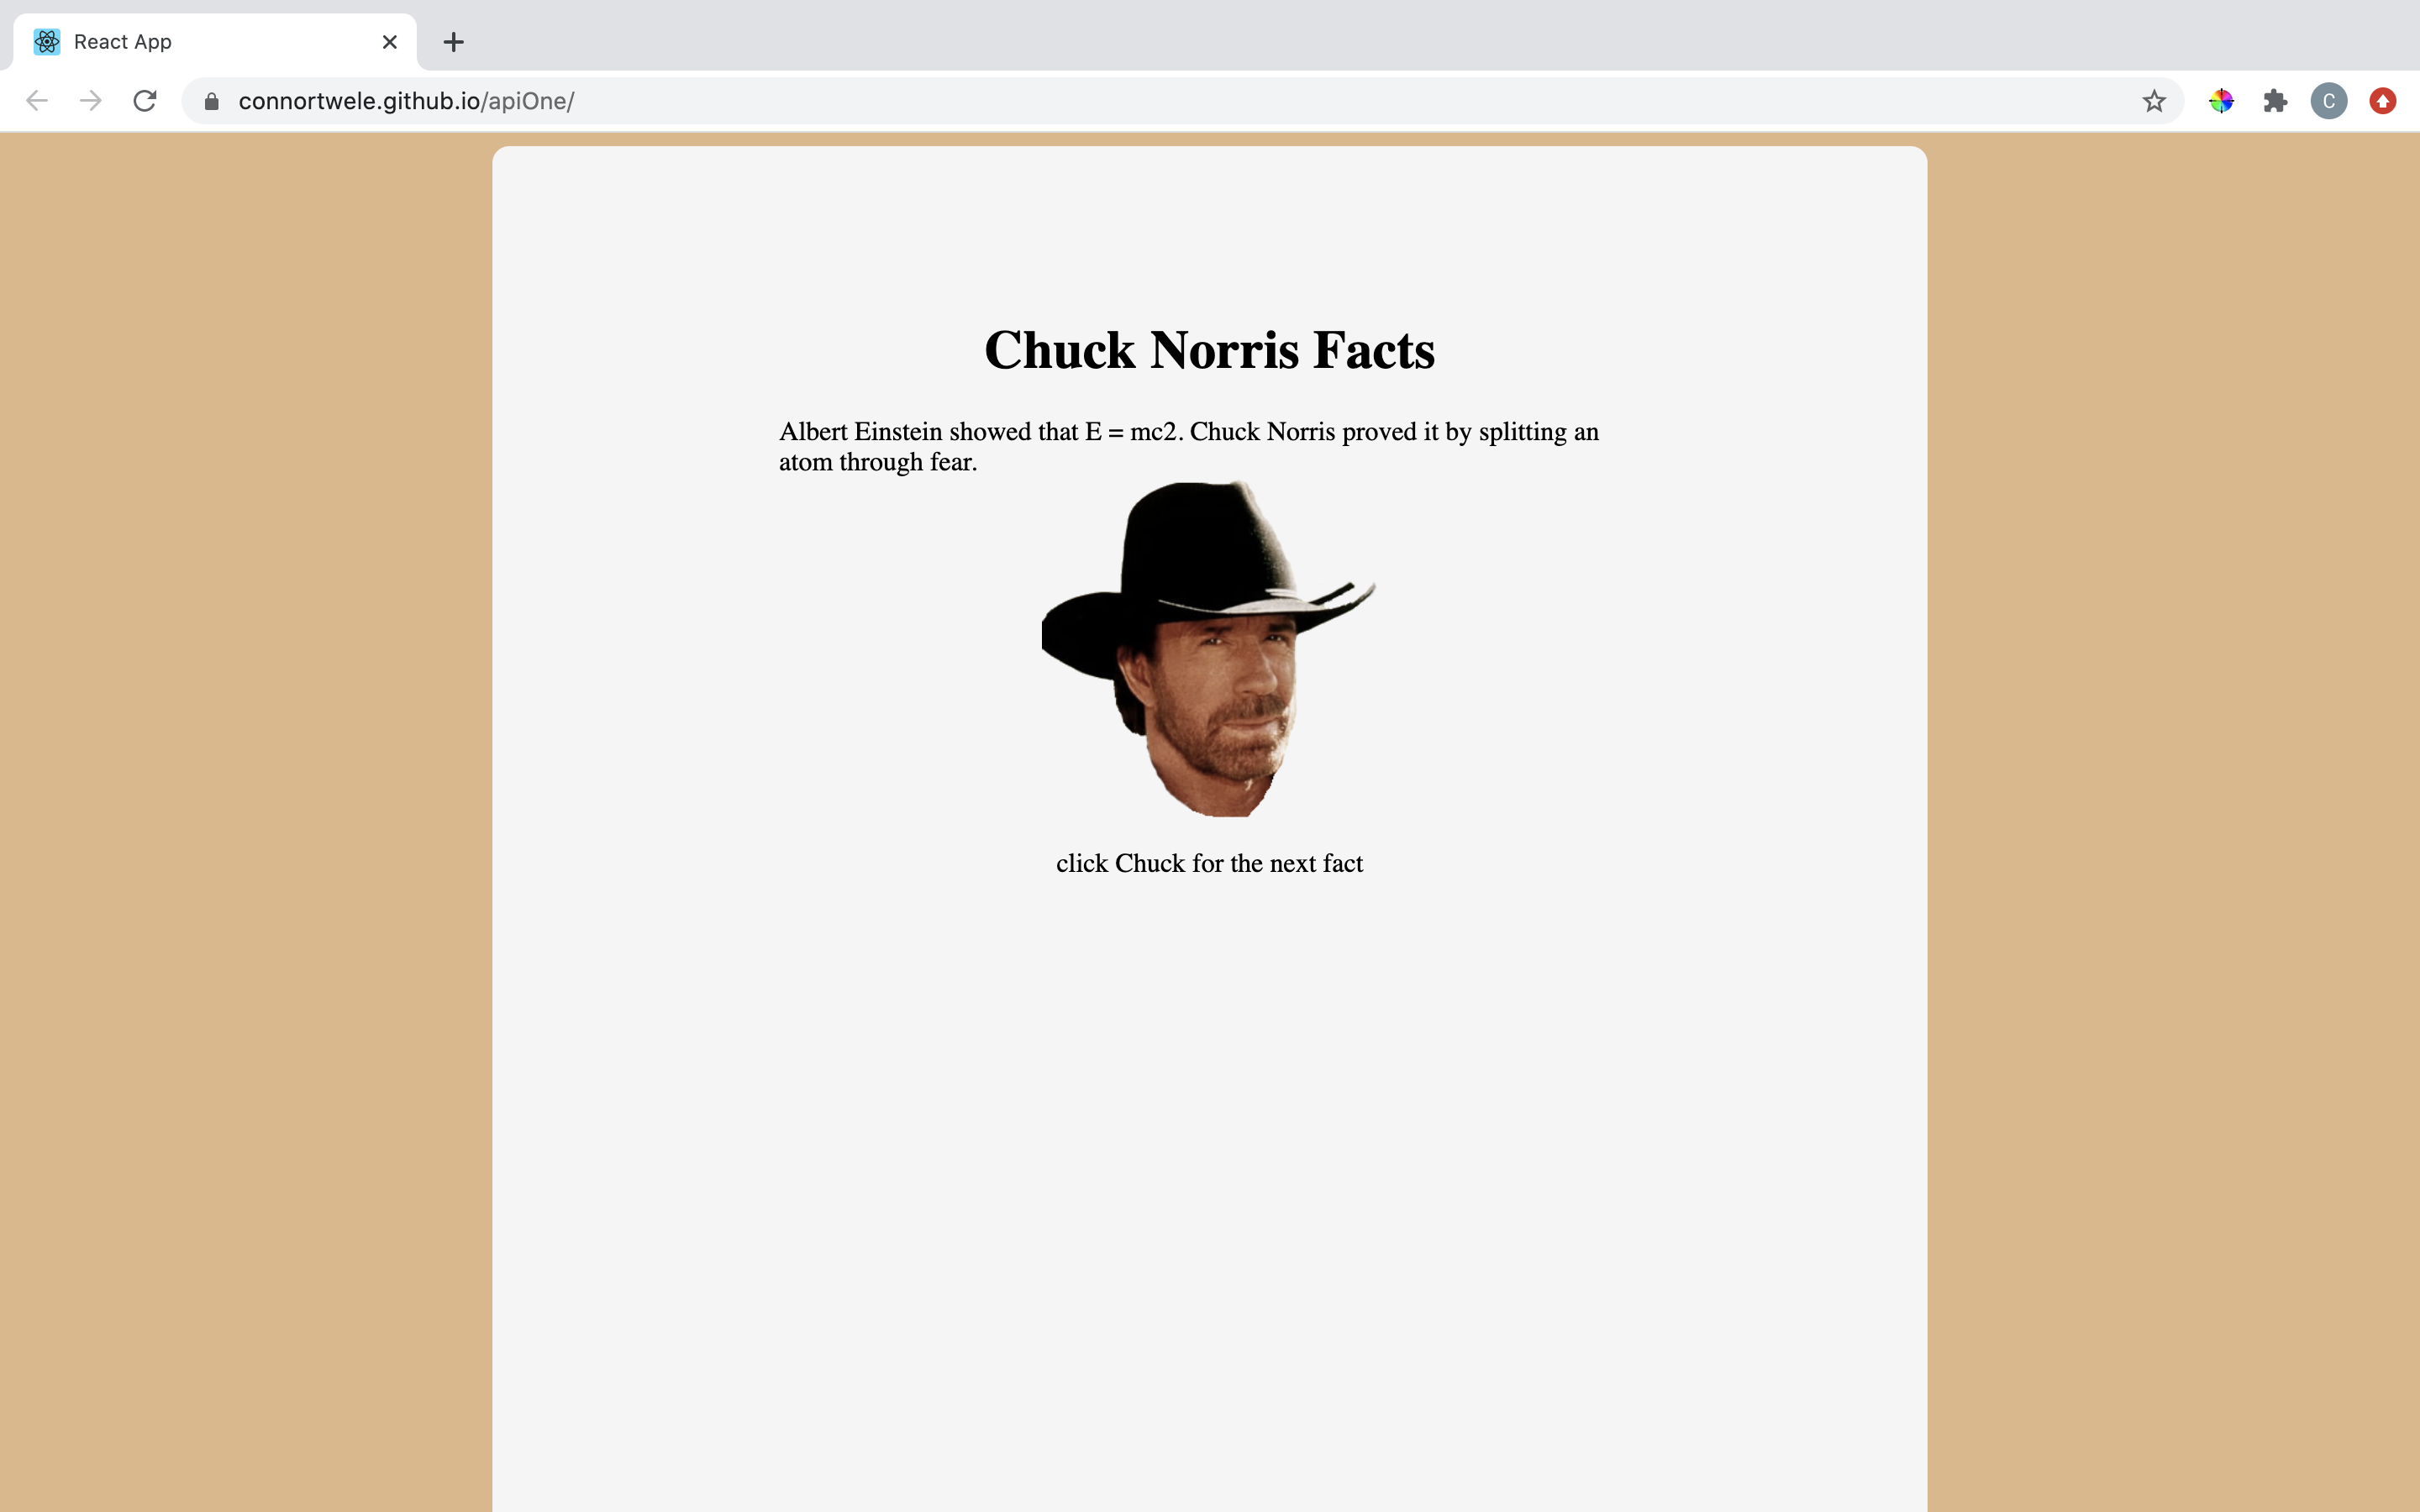The image size is (2420, 1512).
Task: Click the browser forward arrow
Action: click(x=91, y=101)
